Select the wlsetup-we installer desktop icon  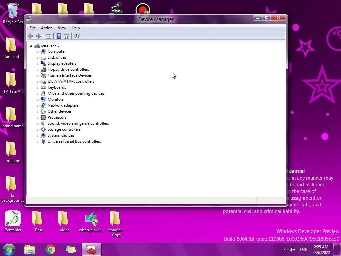[91, 222]
